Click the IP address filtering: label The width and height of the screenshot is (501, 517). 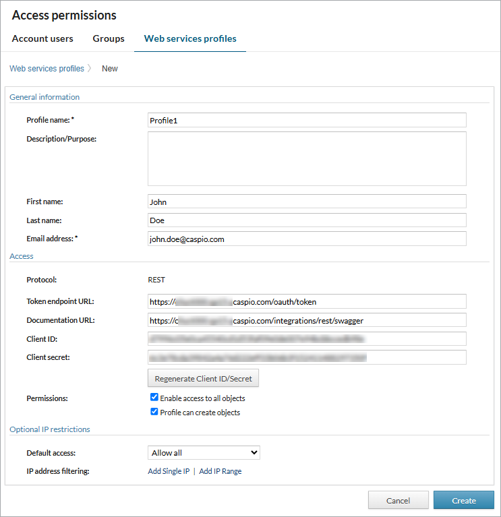point(58,471)
